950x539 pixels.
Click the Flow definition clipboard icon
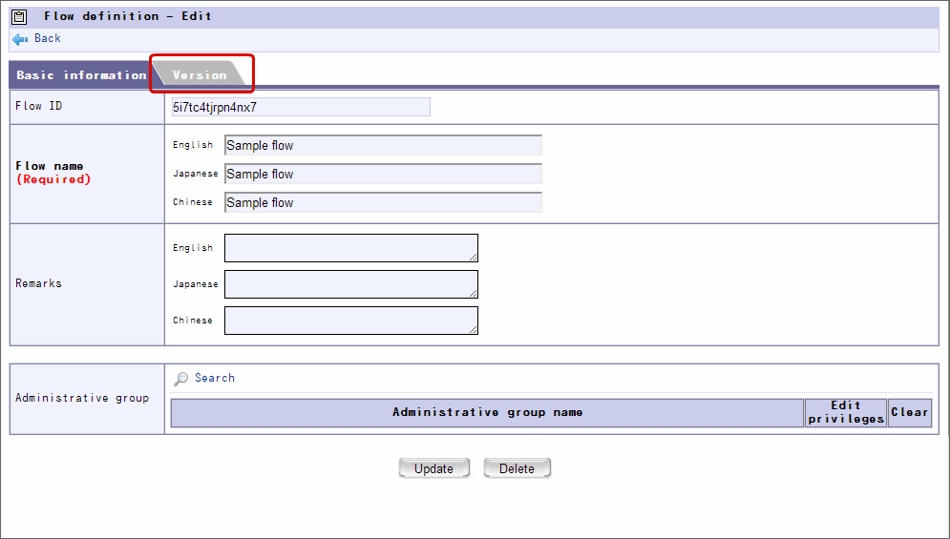[19, 17]
